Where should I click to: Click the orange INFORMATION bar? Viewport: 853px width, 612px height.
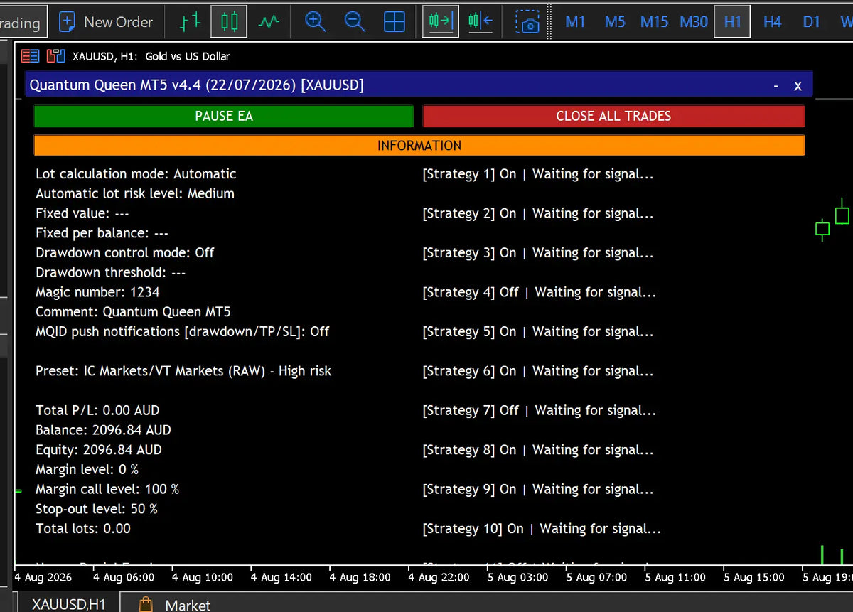[x=419, y=146]
